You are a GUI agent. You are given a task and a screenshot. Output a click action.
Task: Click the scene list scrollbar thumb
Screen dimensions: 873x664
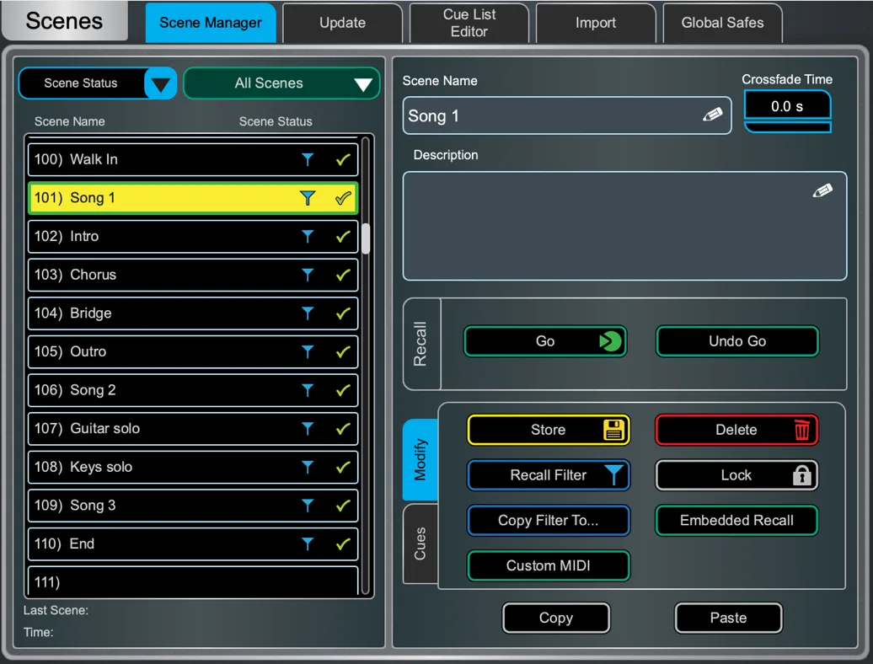(366, 238)
